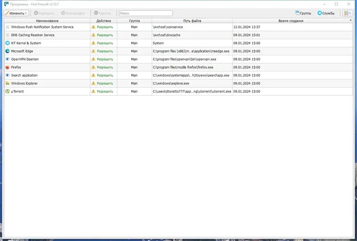Click the Блокировать toolbar button

73,13
